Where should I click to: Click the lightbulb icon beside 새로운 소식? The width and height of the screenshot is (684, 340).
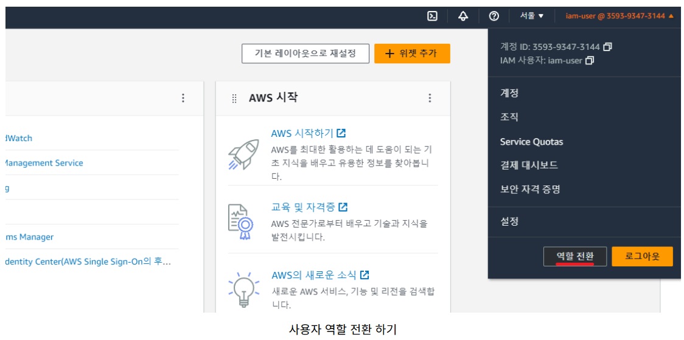click(244, 290)
